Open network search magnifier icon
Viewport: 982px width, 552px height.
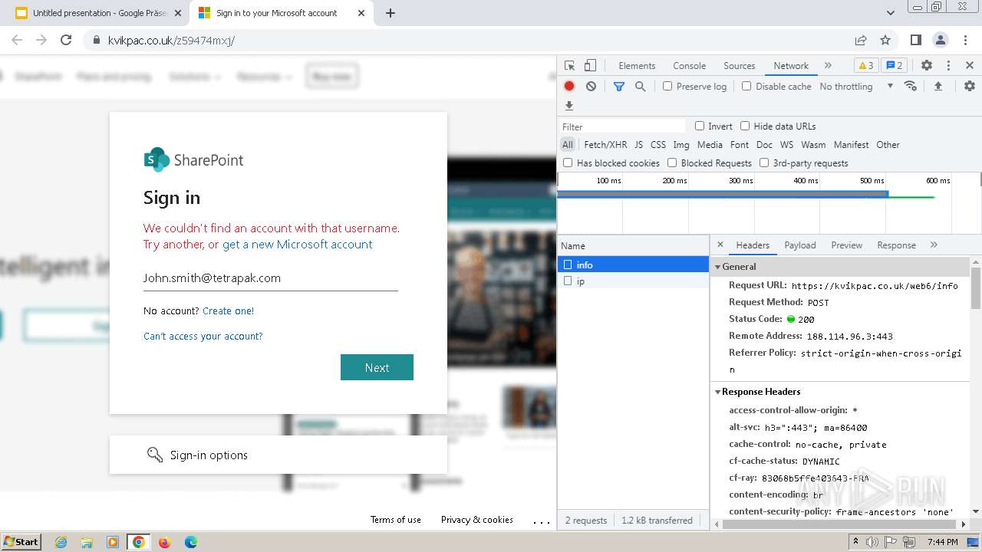pos(641,87)
